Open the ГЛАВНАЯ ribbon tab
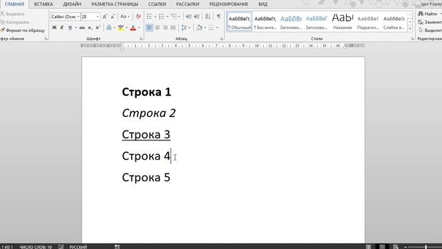Viewport: 442px width, 249px height. tap(15, 4)
